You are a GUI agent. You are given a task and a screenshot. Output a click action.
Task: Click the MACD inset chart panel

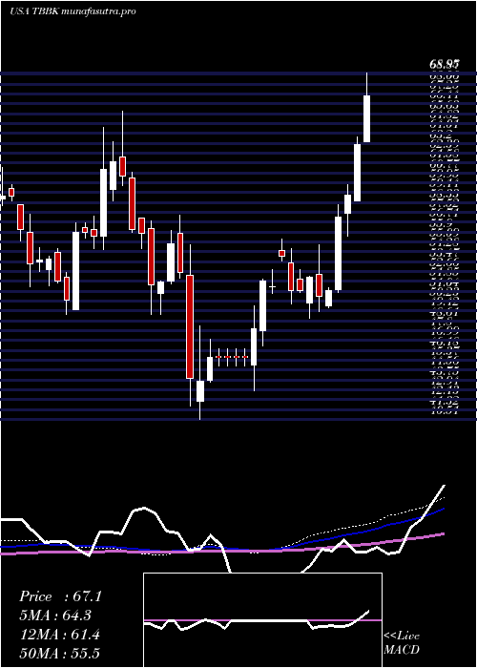pos(262,620)
